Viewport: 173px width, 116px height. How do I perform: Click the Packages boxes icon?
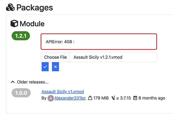pos(10,7)
